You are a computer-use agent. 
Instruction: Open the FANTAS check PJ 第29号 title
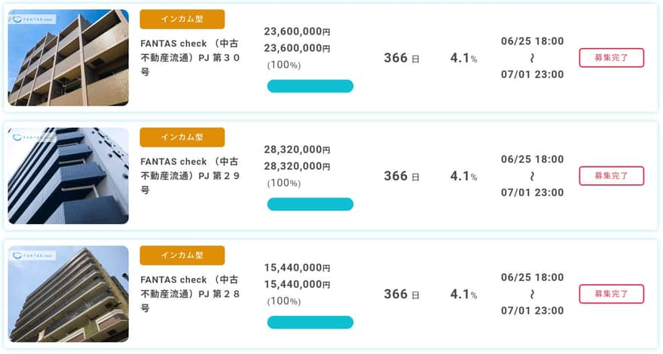tap(191, 176)
